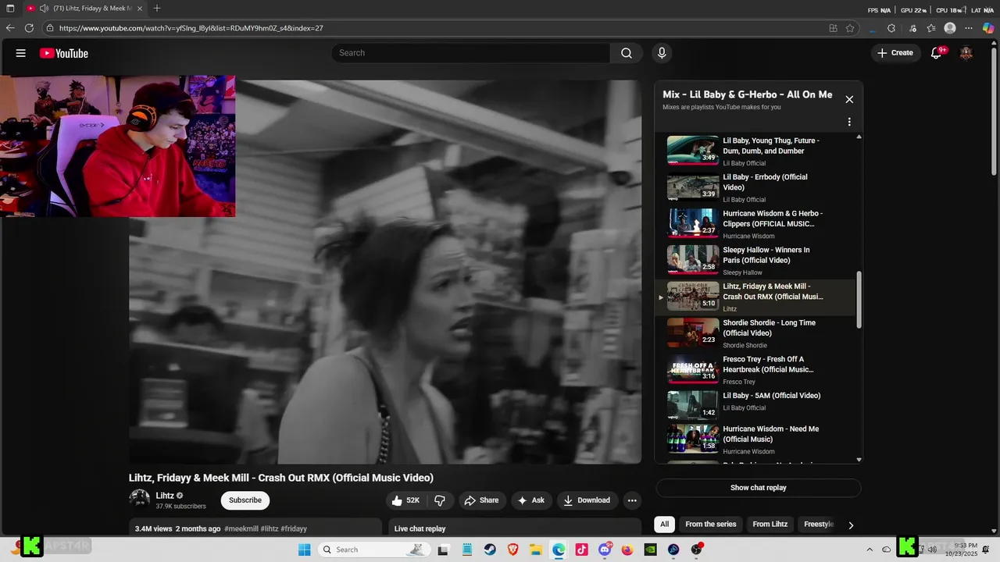Start voice search with microphone icon
This screenshot has width=1000, height=562.
[x=662, y=53]
